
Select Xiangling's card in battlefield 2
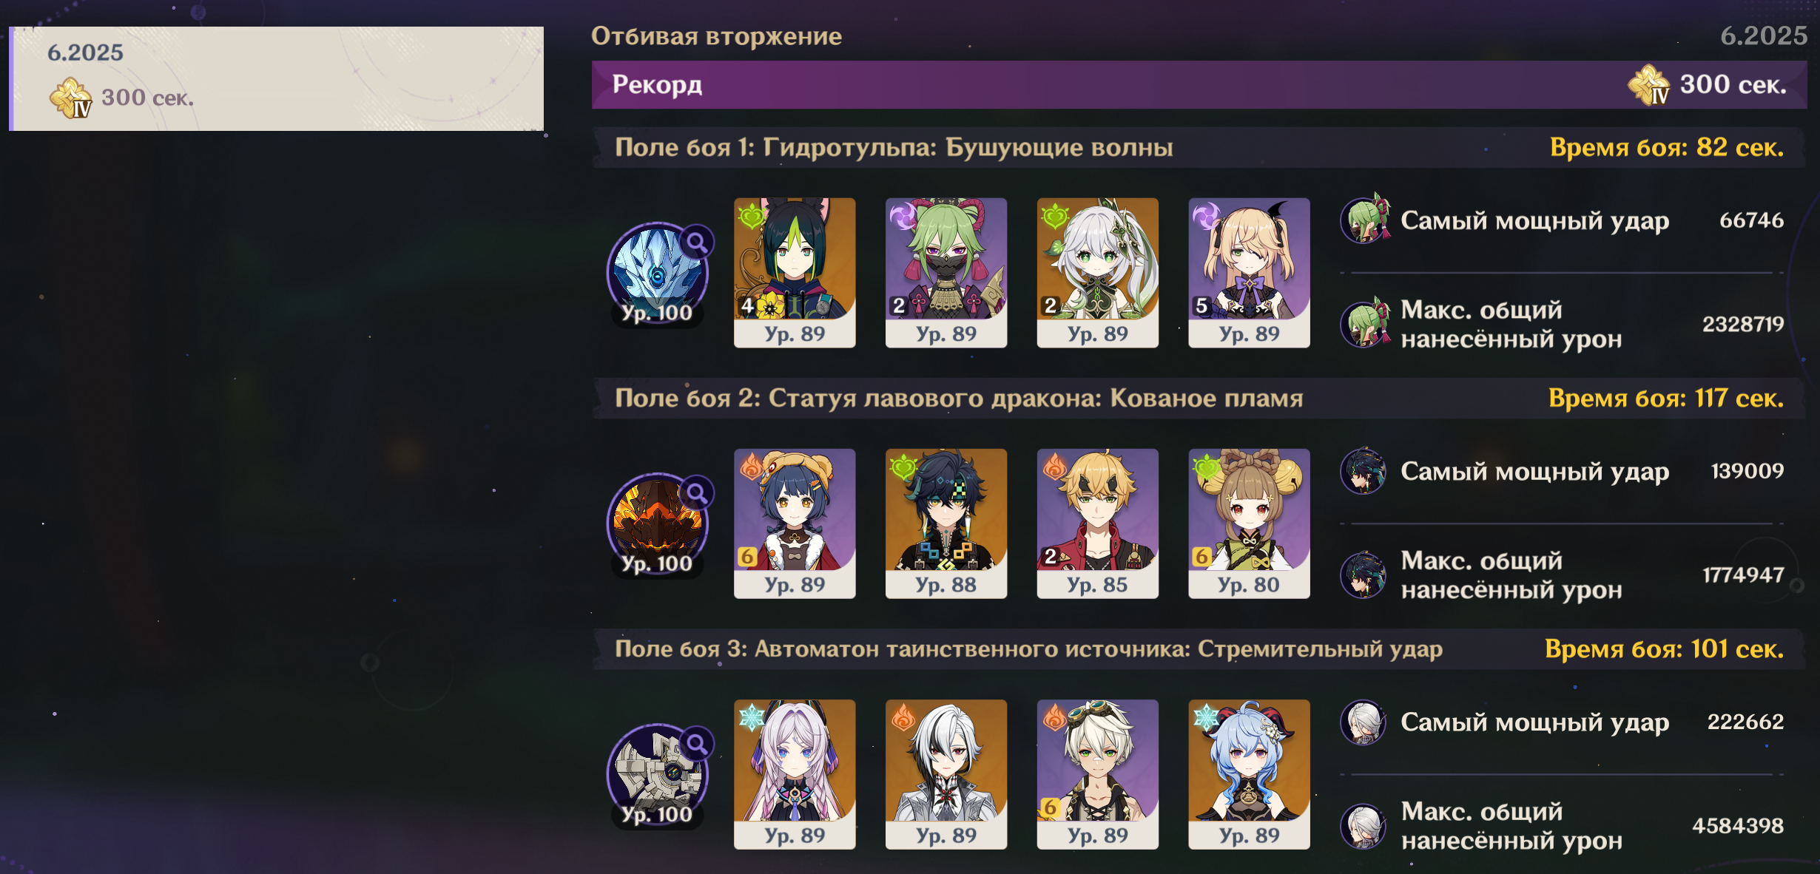pos(795,524)
